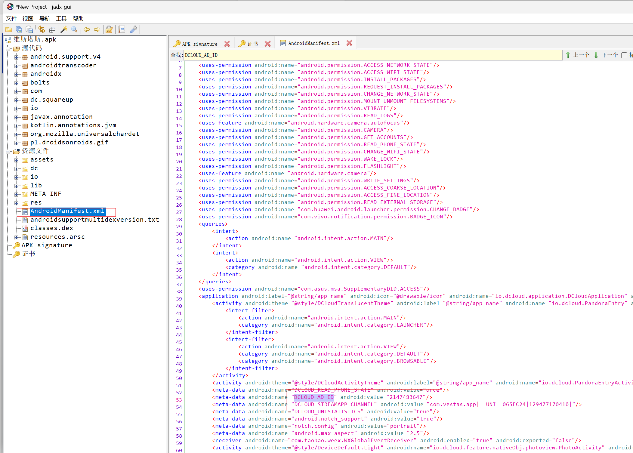Expand the androidtranscoder package
The image size is (633, 453).
point(16,66)
